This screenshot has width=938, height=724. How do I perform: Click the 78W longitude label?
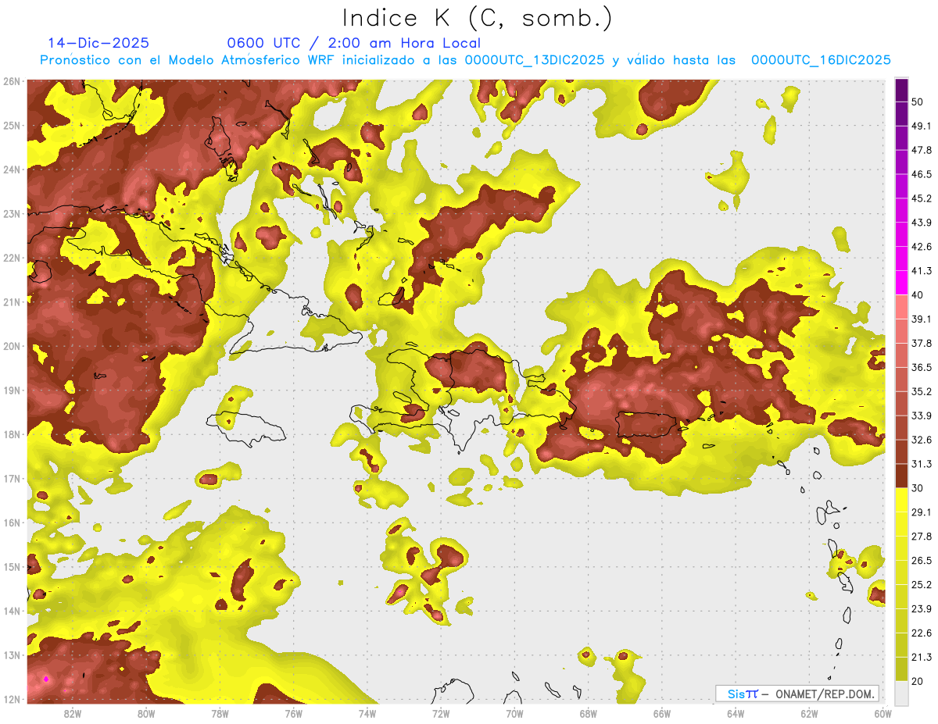click(x=220, y=713)
